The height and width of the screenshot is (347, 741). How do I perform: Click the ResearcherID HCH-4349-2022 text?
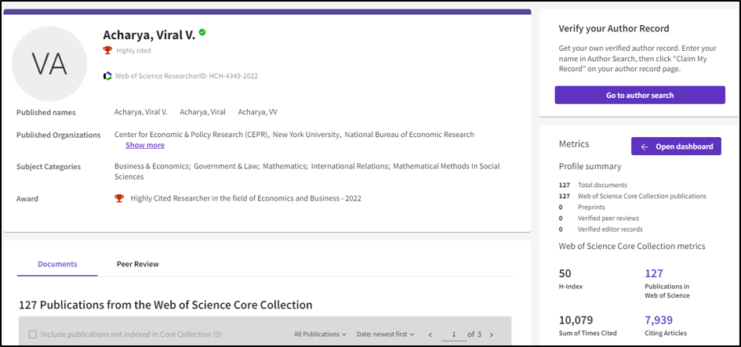187,75
